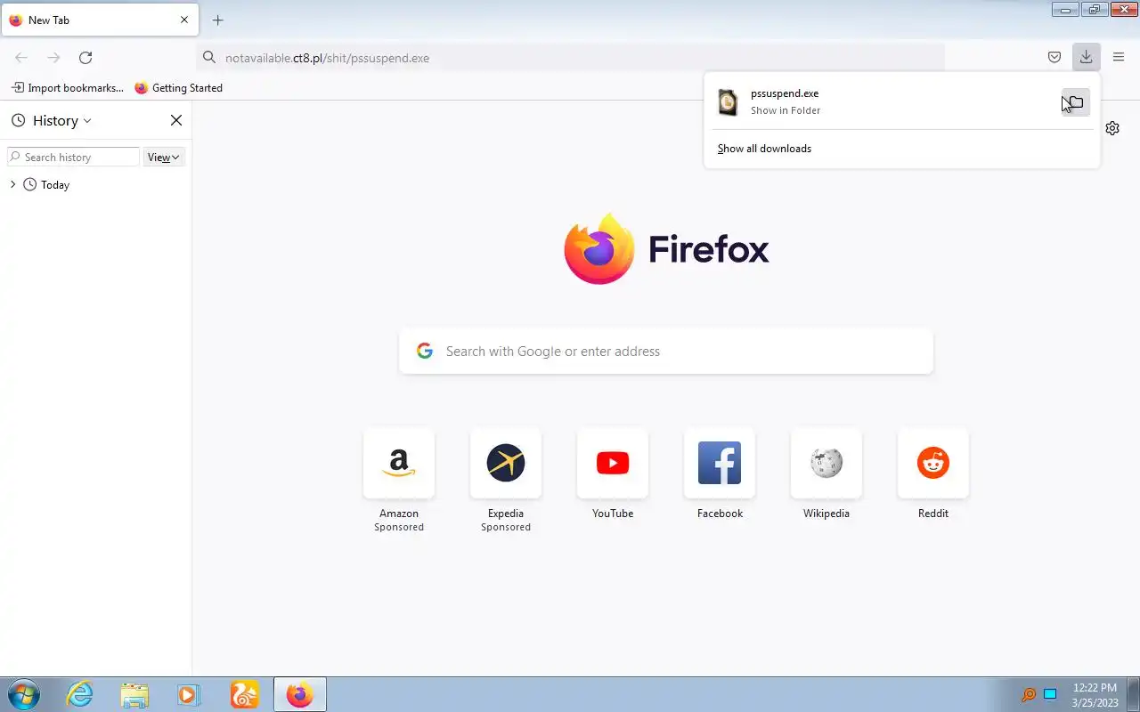This screenshot has width=1140, height=712.
Task: Close the History sidebar
Action: point(176,120)
